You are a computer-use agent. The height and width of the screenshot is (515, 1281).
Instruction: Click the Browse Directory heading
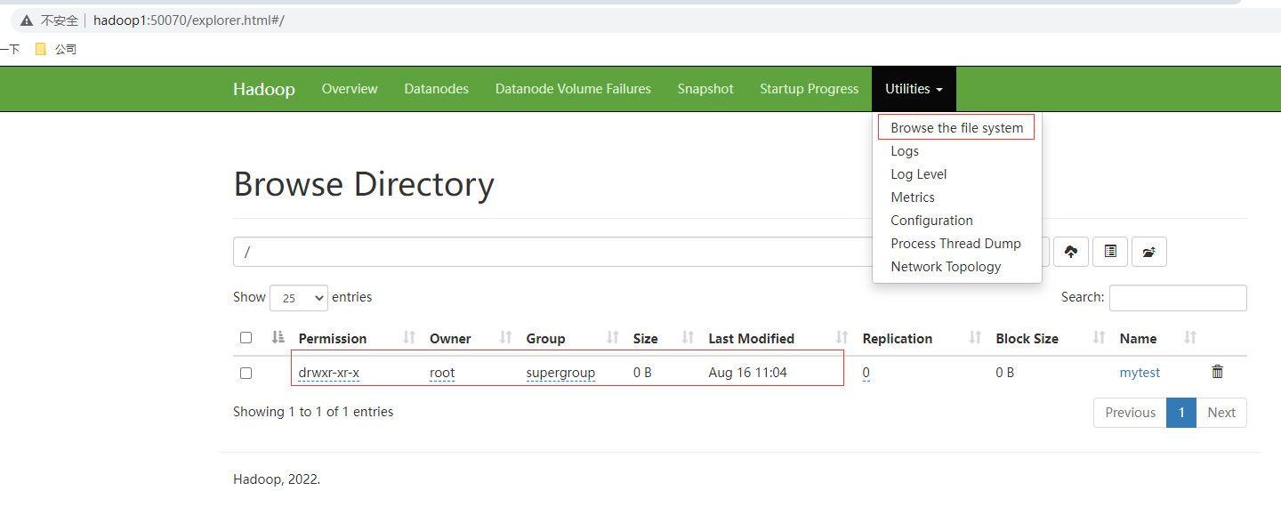pyautogui.click(x=364, y=184)
